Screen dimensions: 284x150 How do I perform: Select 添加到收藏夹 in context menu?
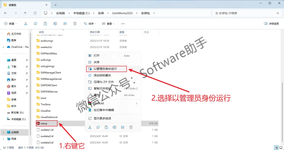[x=113, y=75]
